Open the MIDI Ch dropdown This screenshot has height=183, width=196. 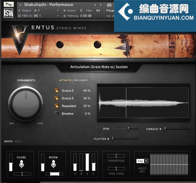tap(58, 16)
